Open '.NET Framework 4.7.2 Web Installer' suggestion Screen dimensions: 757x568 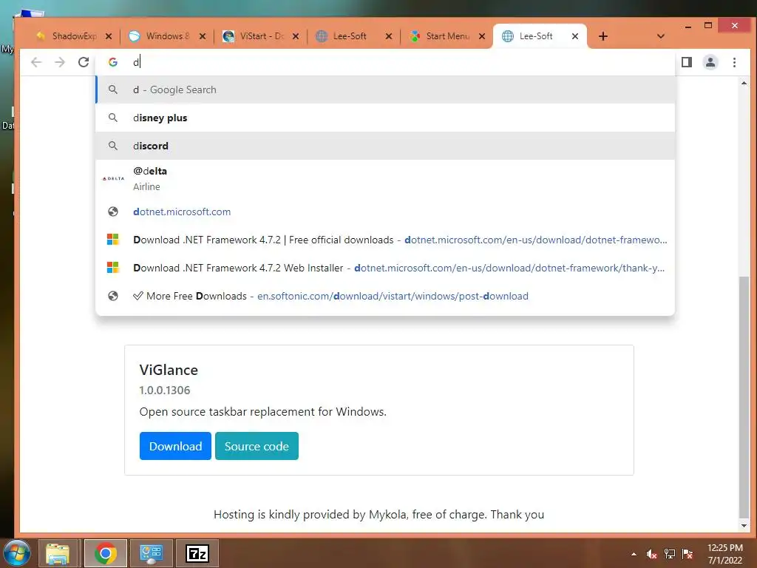[x=385, y=268]
